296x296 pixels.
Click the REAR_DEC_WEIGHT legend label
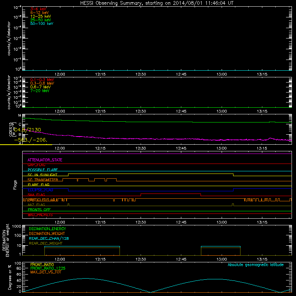(x=46, y=243)
